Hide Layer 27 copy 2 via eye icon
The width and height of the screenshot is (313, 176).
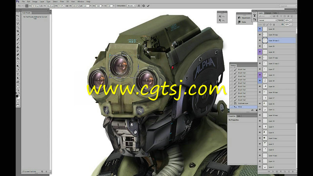click(x=260, y=63)
